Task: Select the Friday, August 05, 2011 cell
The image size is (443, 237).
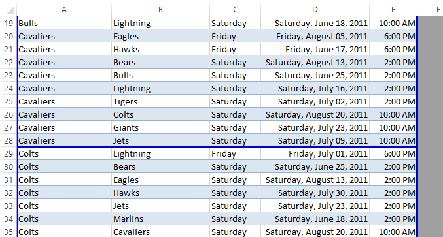Action: pyautogui.click(x=315, y=37)
